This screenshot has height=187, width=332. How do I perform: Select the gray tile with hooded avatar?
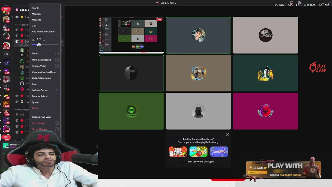(x=198, y=111)
